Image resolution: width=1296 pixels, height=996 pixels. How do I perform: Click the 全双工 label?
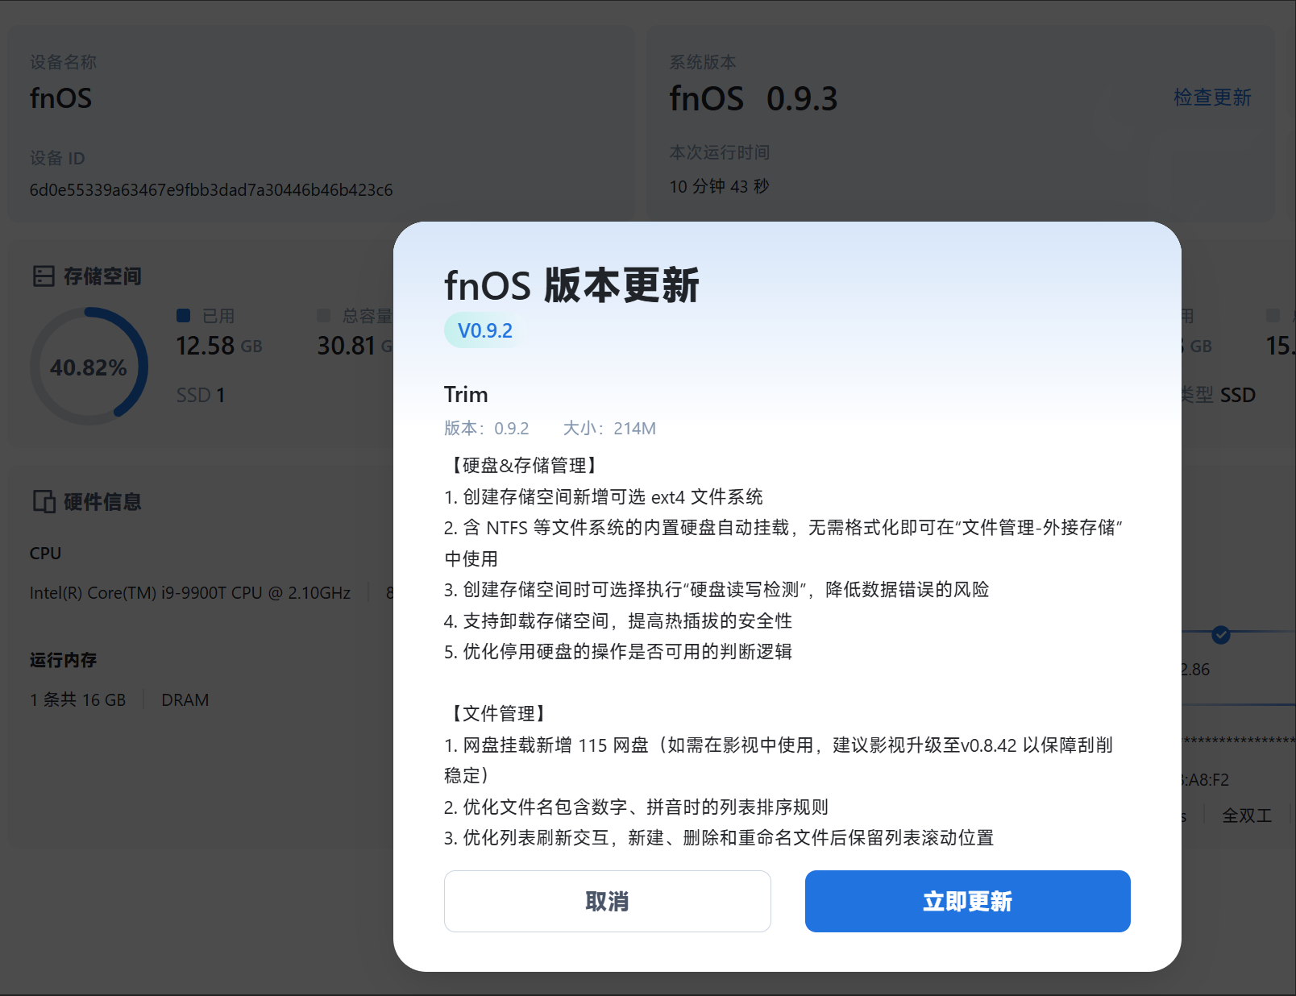pos(1247,815)
